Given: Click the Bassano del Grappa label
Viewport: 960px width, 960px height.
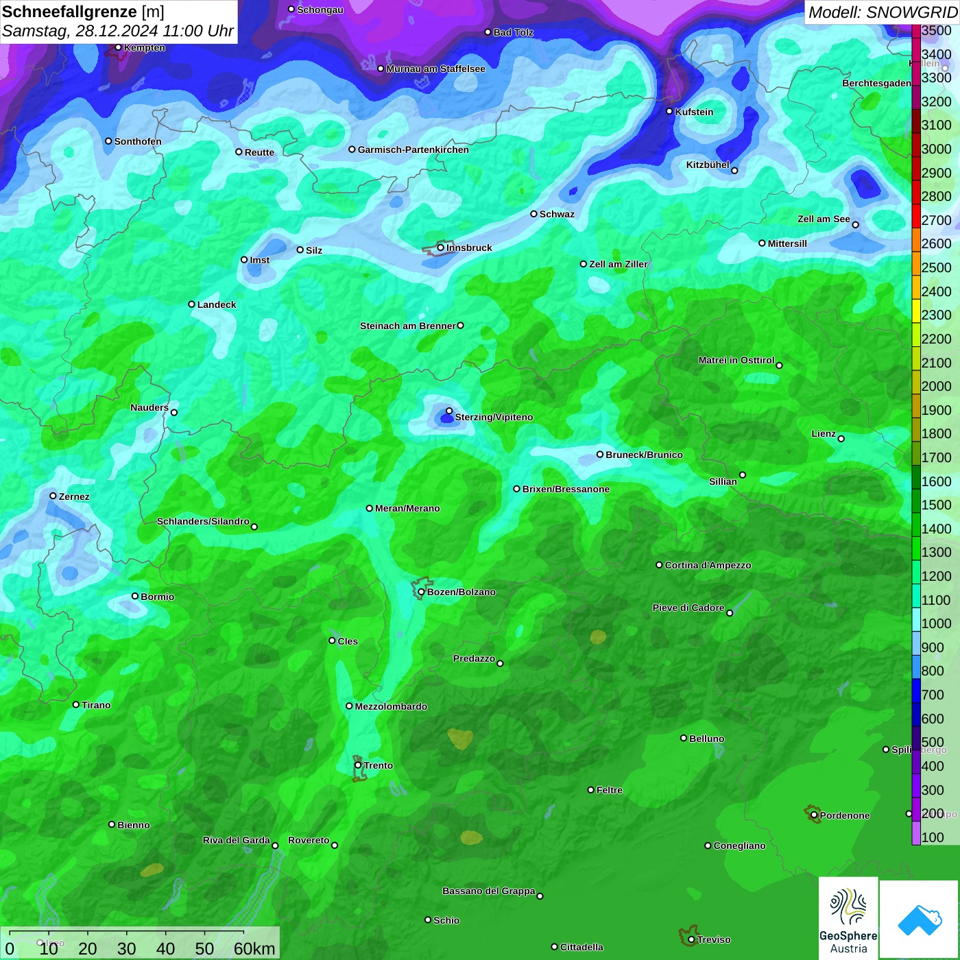Looking at the screenshot, I should point(489,891).
